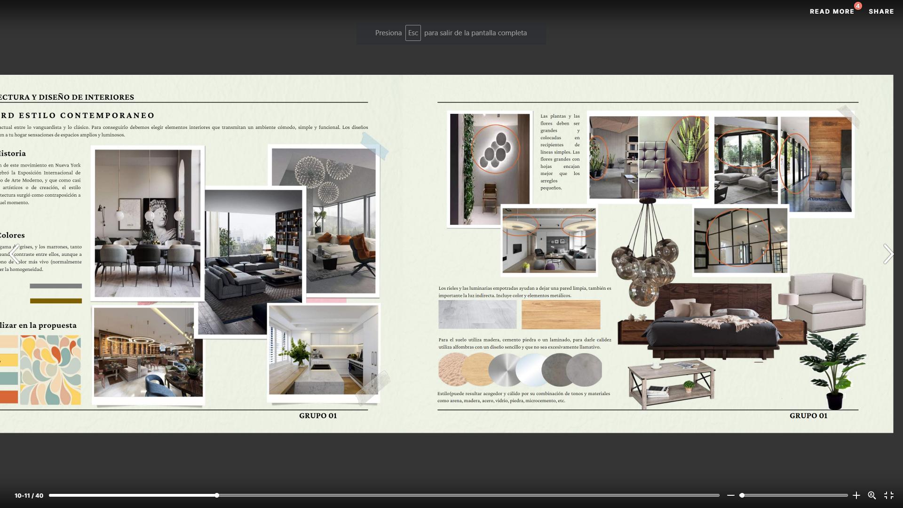Click the zoom level slider handle
903x508 pixels.
pos(742,495)
